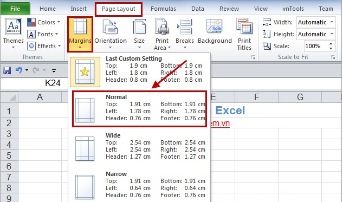
Task: Increase Scale percentage with up arrow
Action: click(x=331, y=44)
